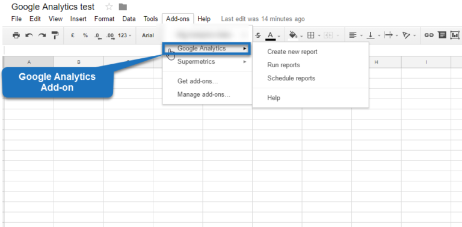Open the Help menu in menu bar
The width and height of the screenshot is (462, 227).
204,19
